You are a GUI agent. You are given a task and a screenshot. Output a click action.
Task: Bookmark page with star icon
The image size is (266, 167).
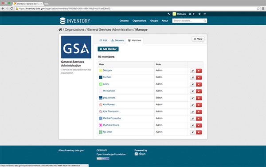tap(258, 8)
